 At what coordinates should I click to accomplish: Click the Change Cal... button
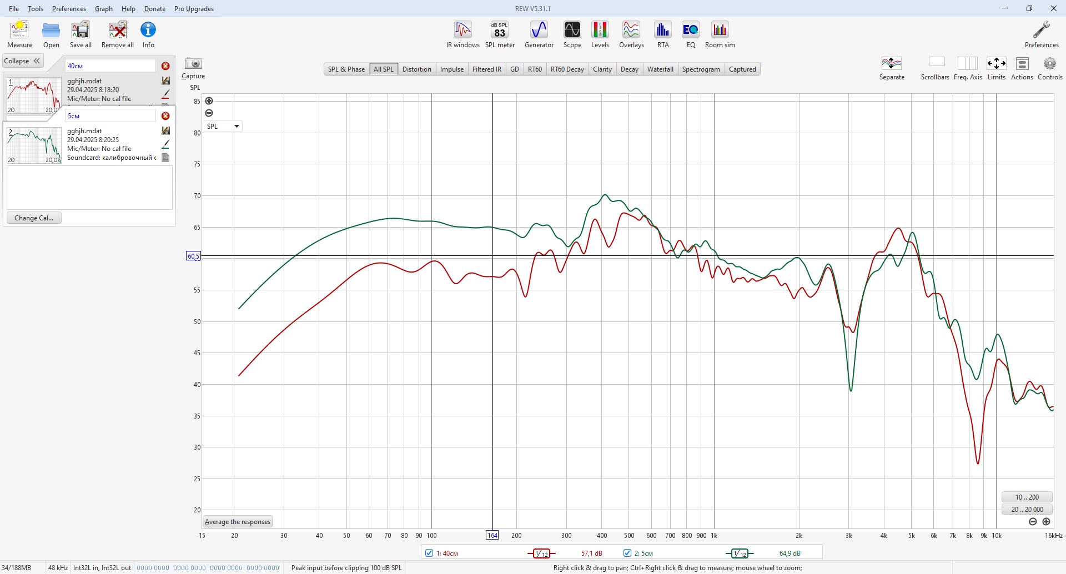(x=34, y=218)
